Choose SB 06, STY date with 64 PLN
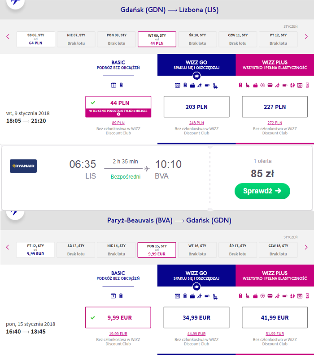 click(35, 39)
